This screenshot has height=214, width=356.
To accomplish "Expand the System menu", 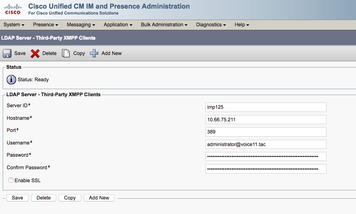I will pyautogui.click(x=14, y=25).
